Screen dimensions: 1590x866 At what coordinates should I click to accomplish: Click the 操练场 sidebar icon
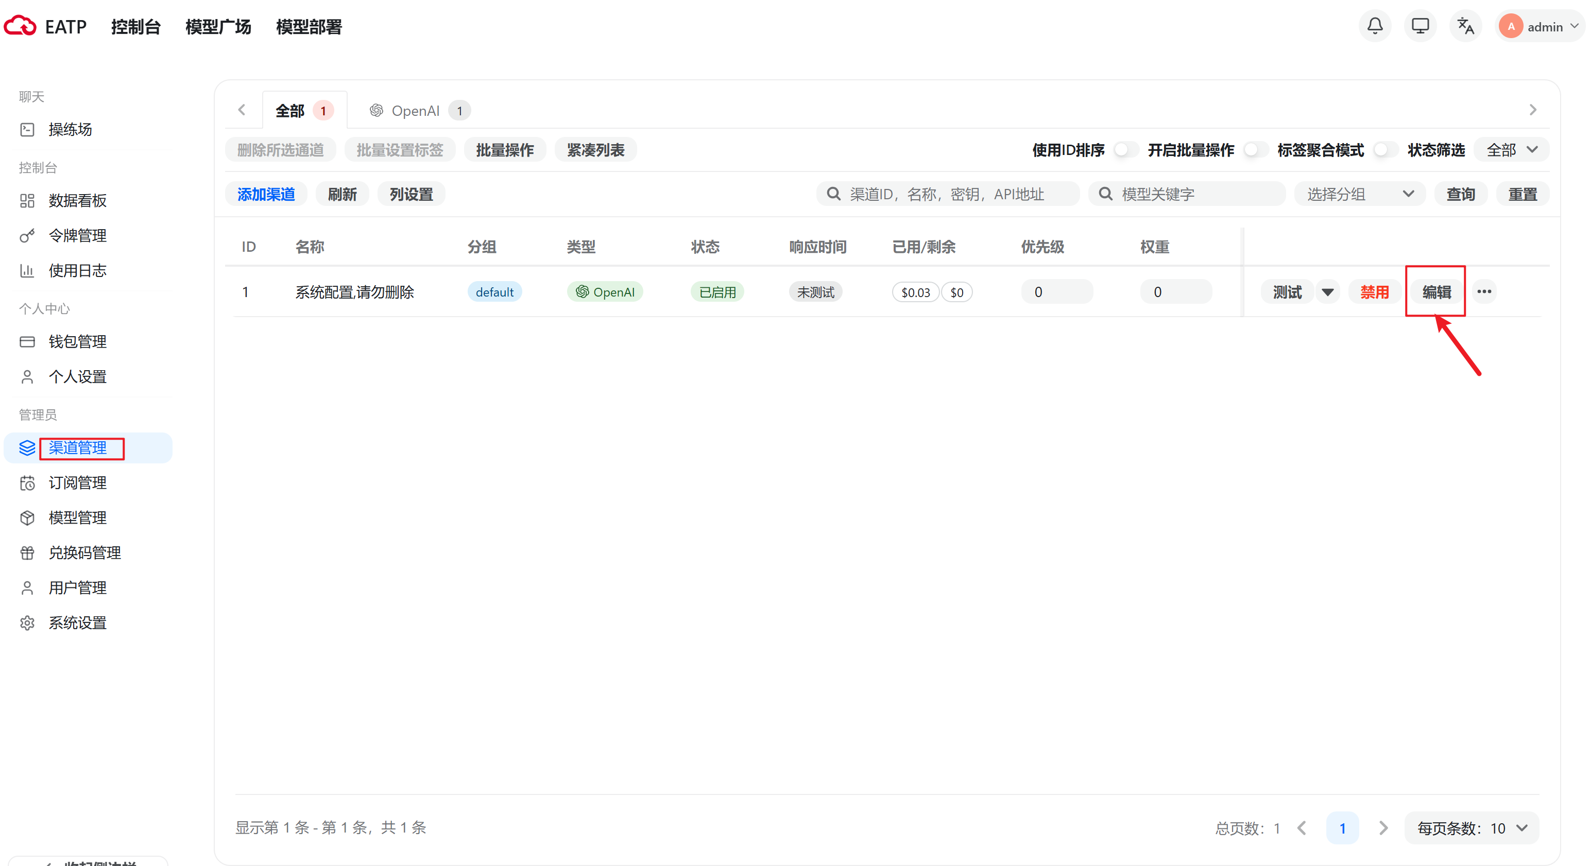[x=27, y=130]
